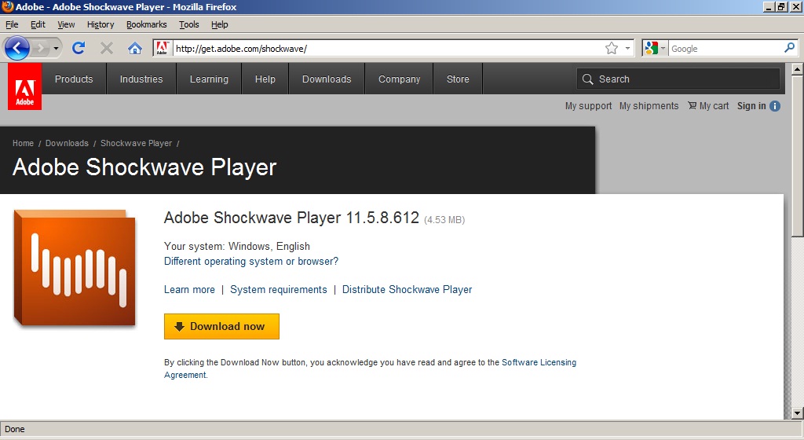Follow the My support link
The height and width of the screenshot is (440, 804).
pyautogui.click(x=588, y=105)
